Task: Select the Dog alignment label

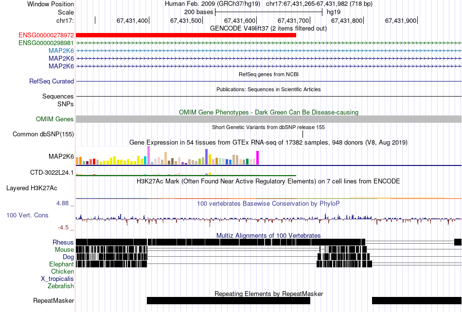Action: point(68,257)
